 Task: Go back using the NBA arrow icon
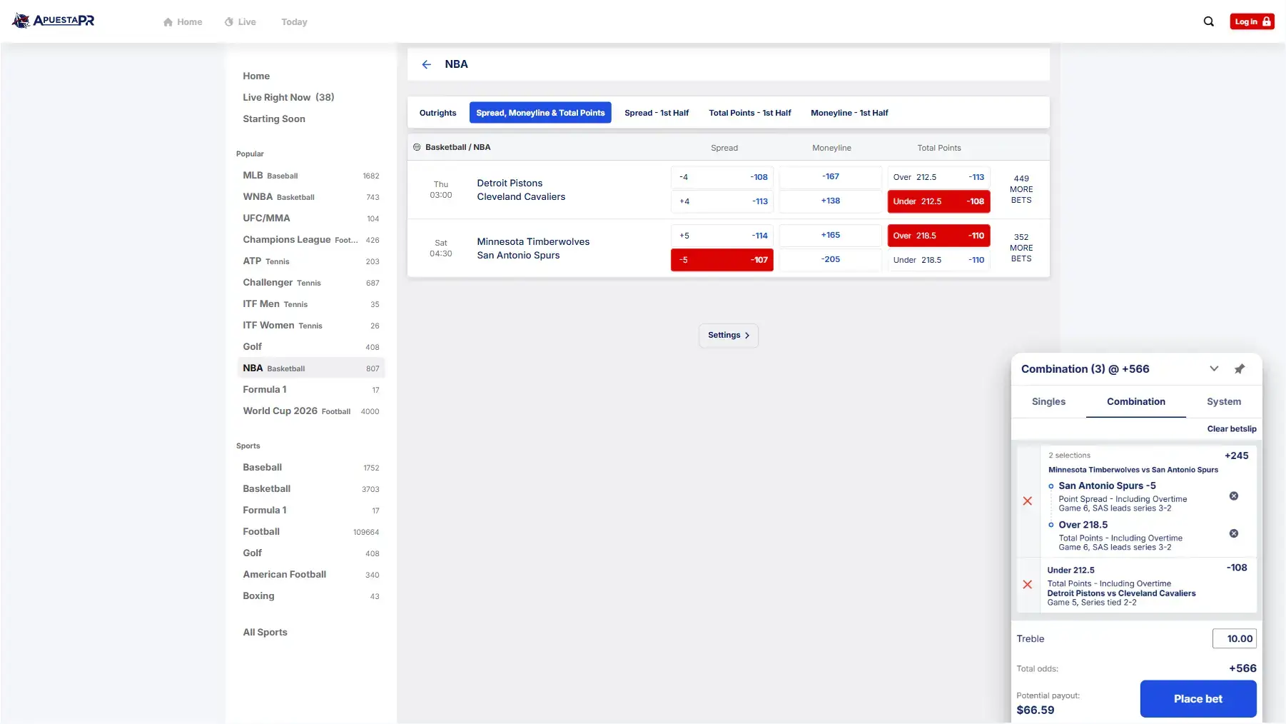click(x=426, y=64)
